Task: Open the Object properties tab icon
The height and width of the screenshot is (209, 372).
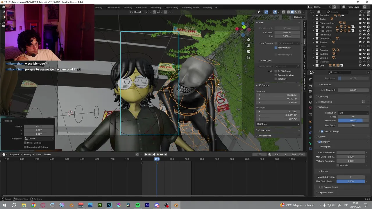Action: point(310,122)
